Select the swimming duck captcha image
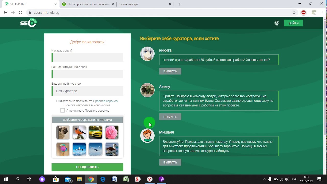Screen dimensions: 327x184 coord(112,149)
